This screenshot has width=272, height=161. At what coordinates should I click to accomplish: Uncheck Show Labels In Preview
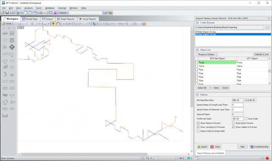[x=233, y=127]
